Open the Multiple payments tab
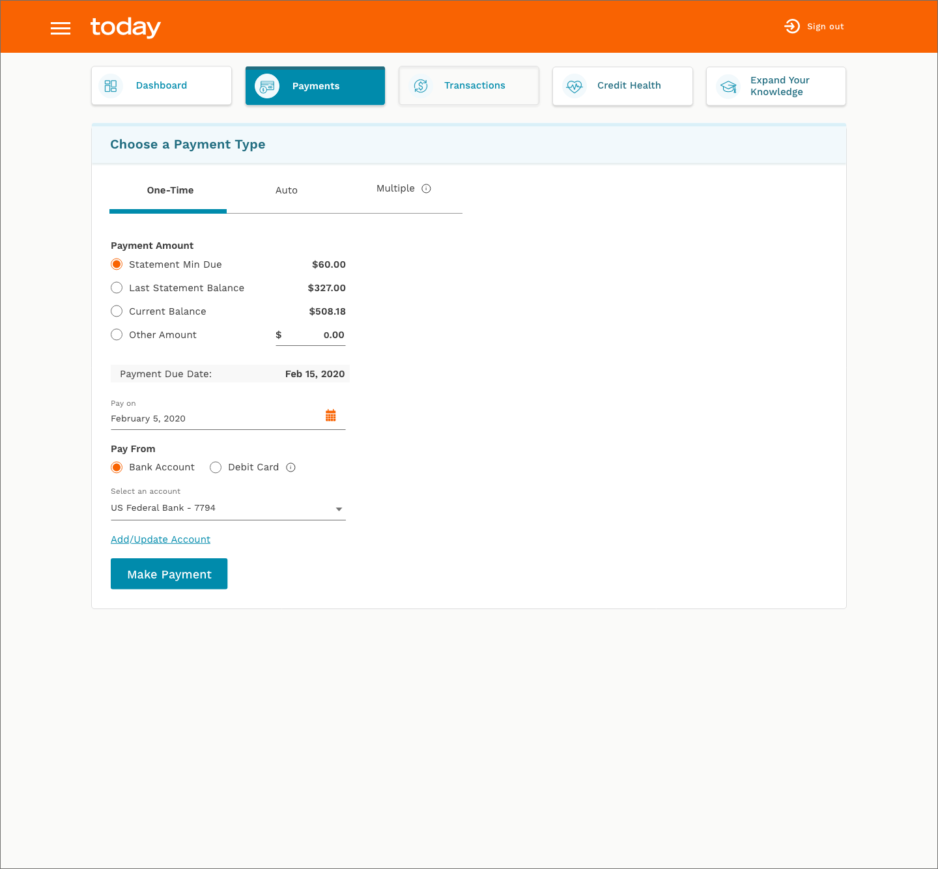Image resolution: width=938 pixels, height=869 pixels. click(x=395, y=188)
